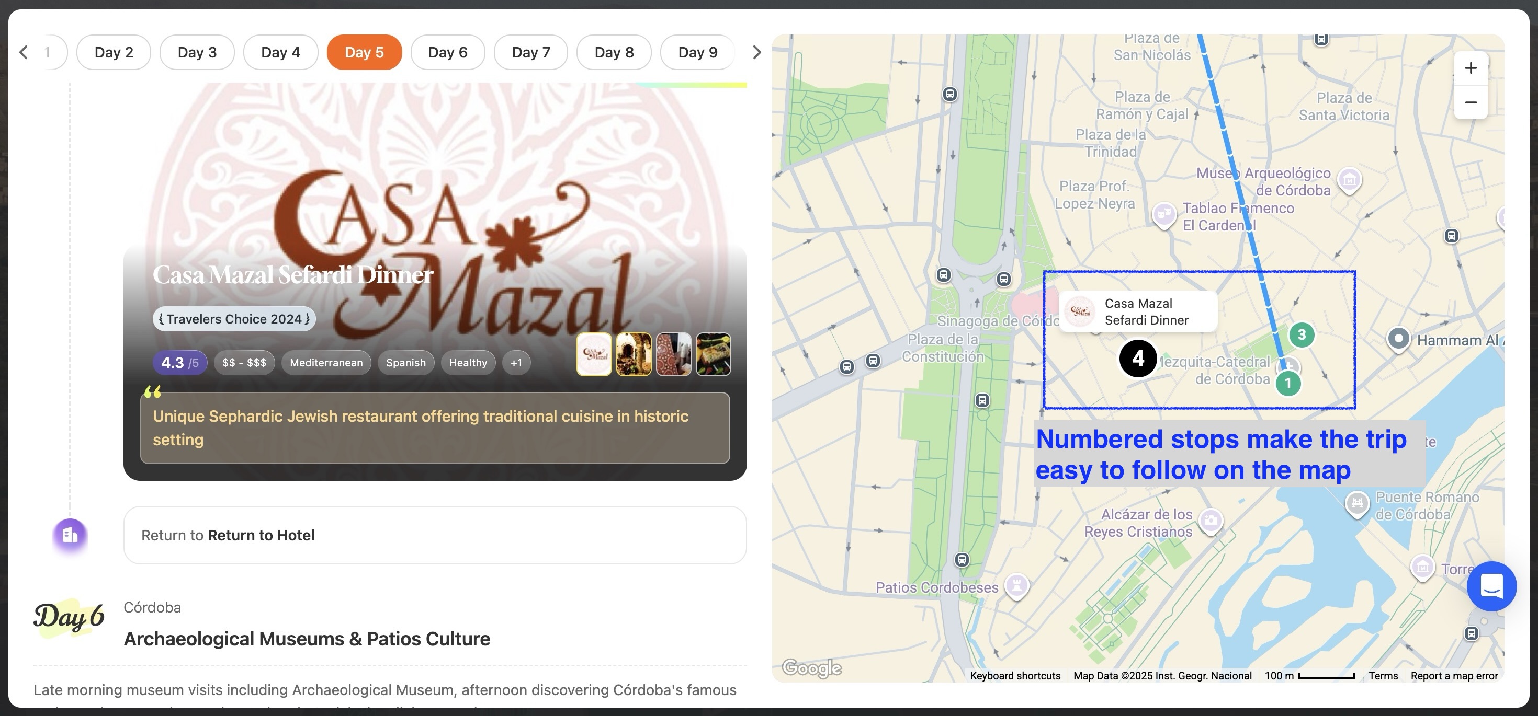Click Hammam Al map pin
Viewport: 1538px width, 716px height.
(1398, 339)
